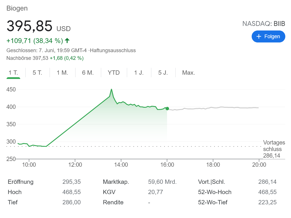Image resolution: width=291 pixels, height=218 pixels.
Task: Open the Max. time range tab
Action: click(x=188, y=73)
